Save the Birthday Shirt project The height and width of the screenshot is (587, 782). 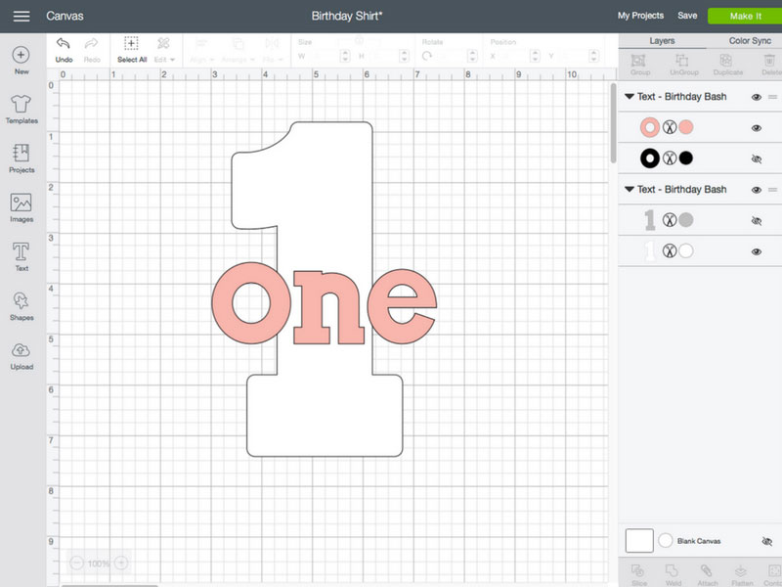tap(687, 16)
